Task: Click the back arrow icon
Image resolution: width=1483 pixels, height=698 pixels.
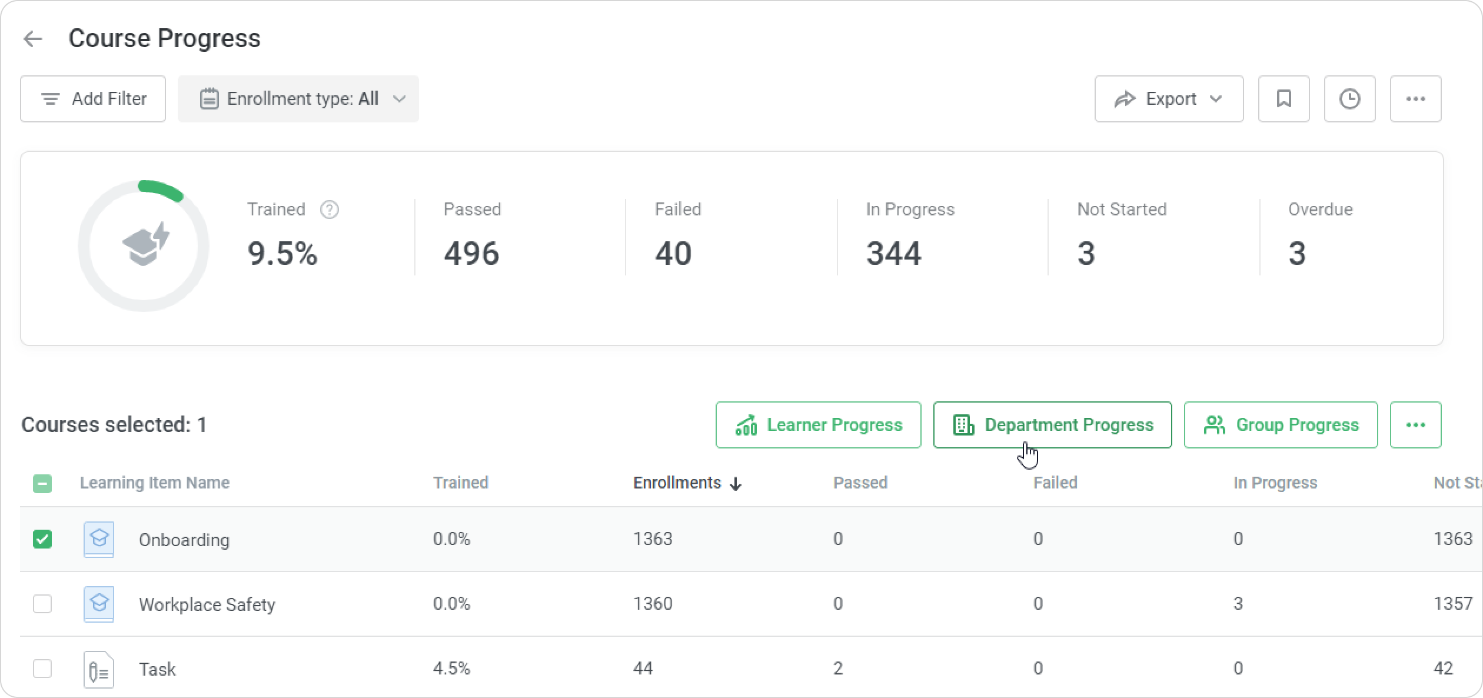Action: point(33,39)
